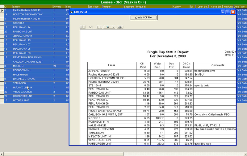Image resolution: width=247 pixels, height=156 pixels.
Task: Click the Open Bal. column header
Action: (x=202, y=6)
